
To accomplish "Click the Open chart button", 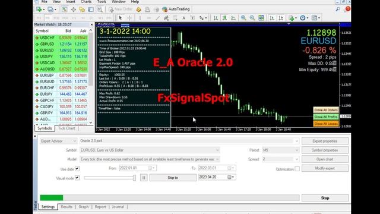I will 325,159.
